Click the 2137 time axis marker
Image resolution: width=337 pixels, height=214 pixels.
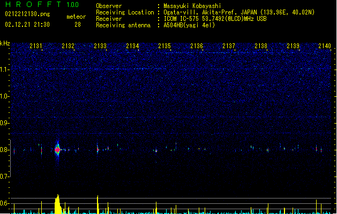tap(229, 46)
